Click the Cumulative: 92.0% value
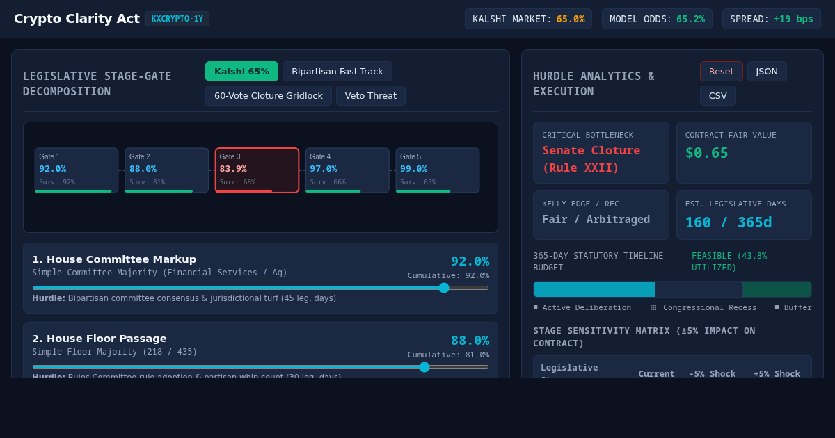The height and width of the screenshot is (438, 835). point(448,275)
